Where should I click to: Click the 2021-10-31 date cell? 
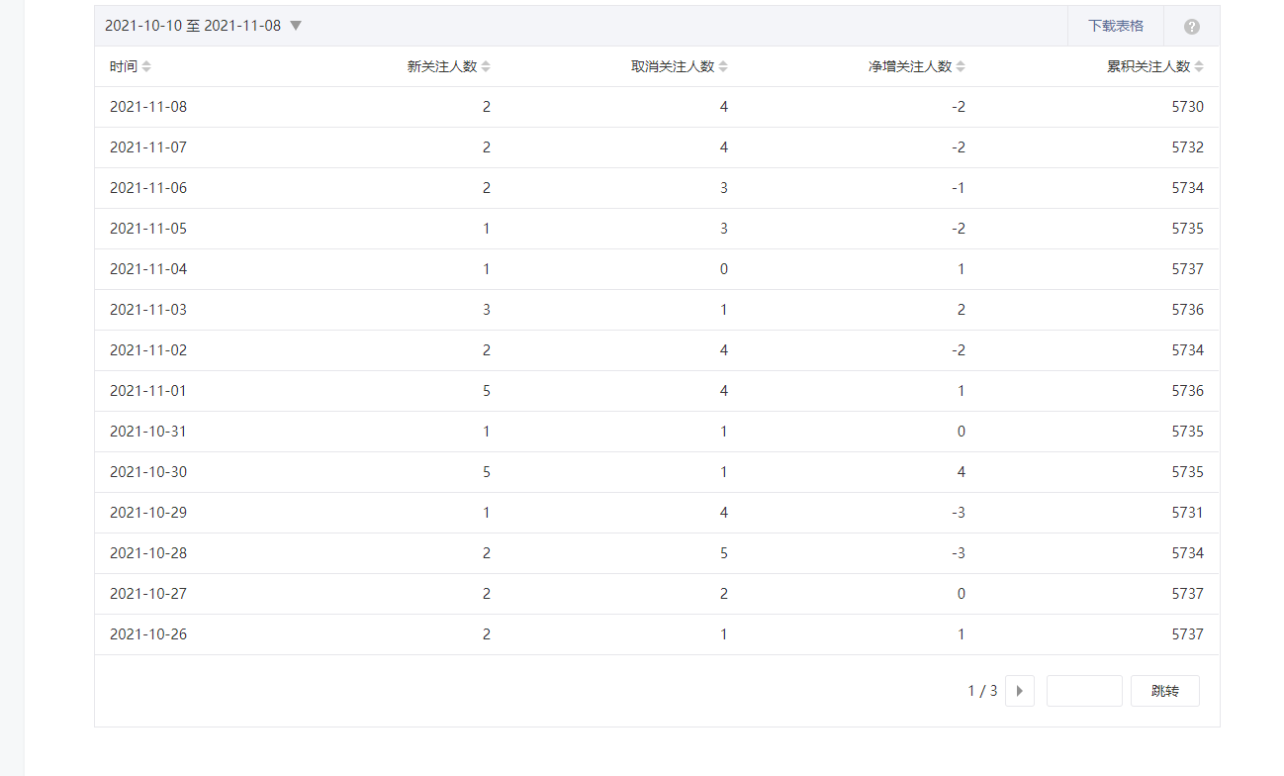[148, 432]
